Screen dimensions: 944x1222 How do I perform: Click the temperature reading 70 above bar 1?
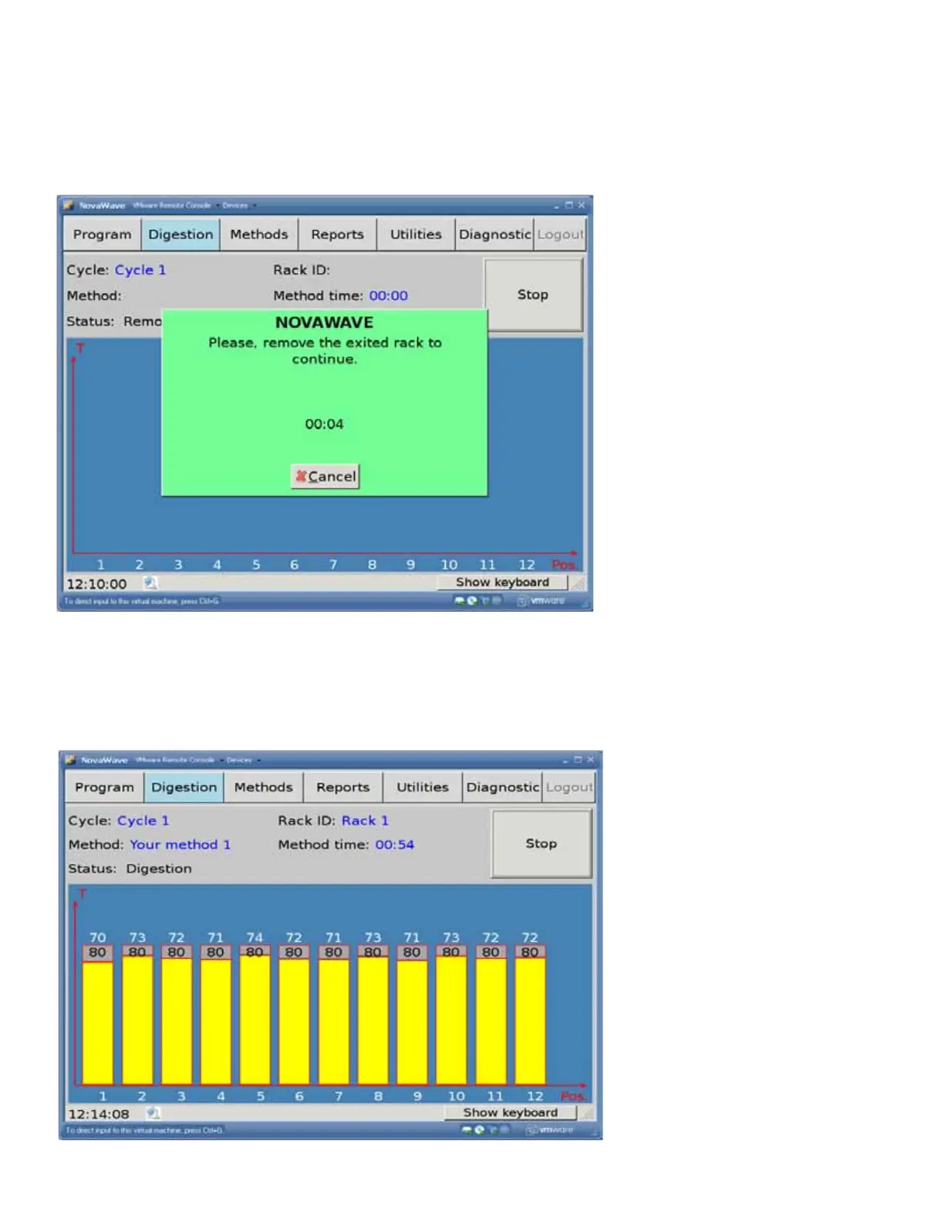(x=98, y=937)
